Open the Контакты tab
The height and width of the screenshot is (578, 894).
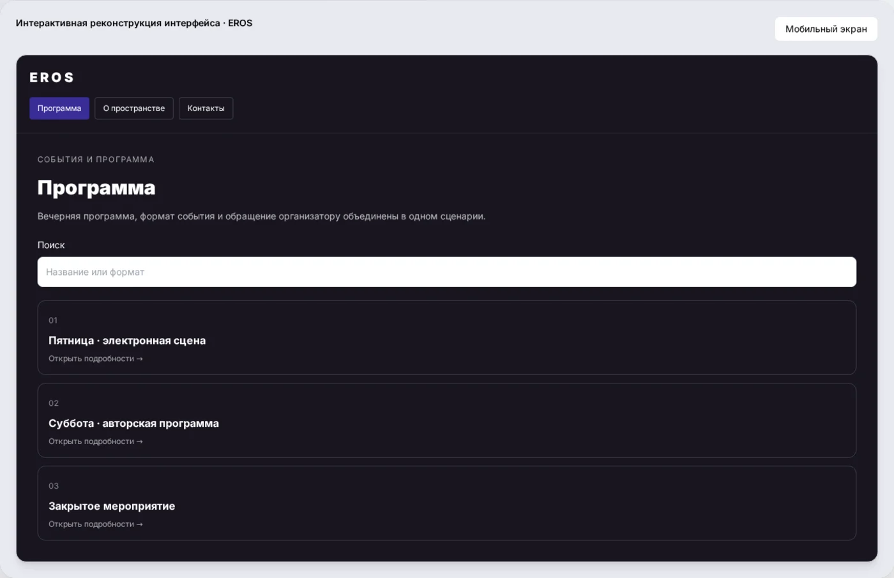(206, 108)
